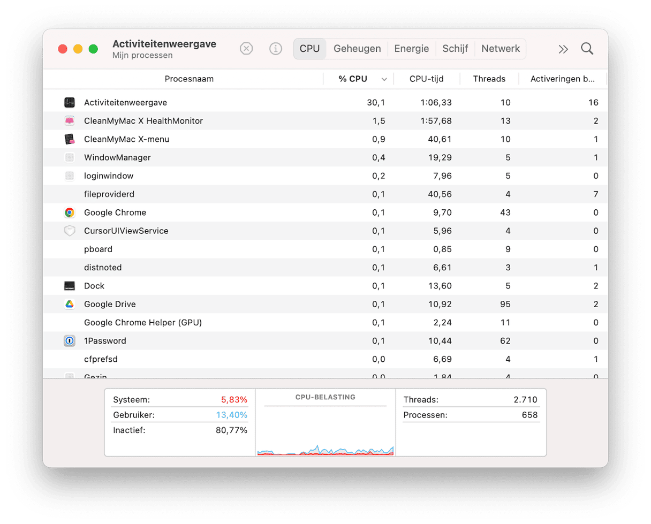
Task: Select the CleanMyMac X HealthMonitor icon
Action: point(69,121)
